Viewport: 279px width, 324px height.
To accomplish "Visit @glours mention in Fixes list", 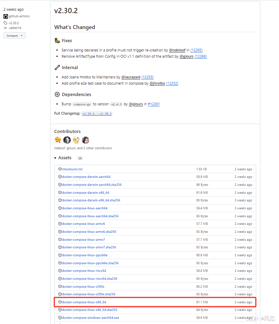I will point(187,56).
